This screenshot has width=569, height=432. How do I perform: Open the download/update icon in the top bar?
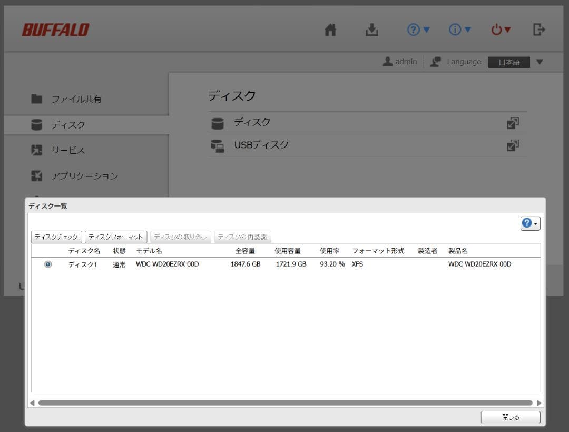point(371,30)
